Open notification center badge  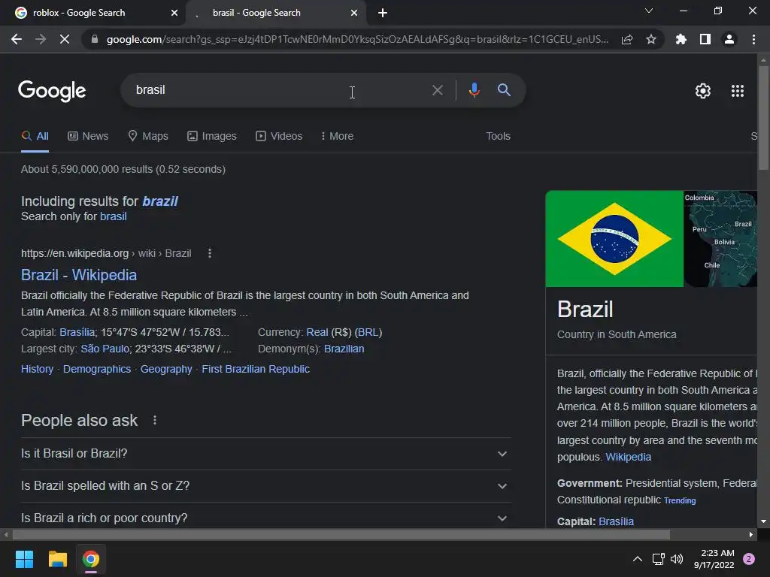749,559
